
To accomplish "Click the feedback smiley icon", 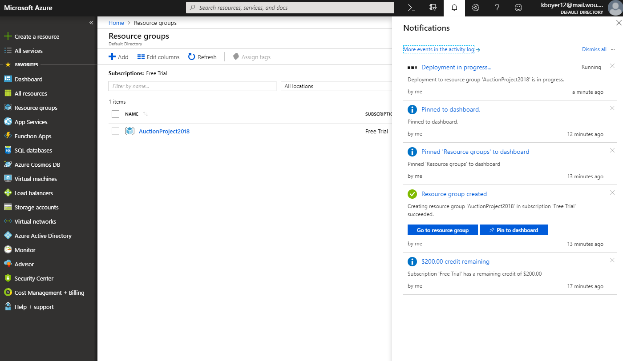I will [518, 8].
